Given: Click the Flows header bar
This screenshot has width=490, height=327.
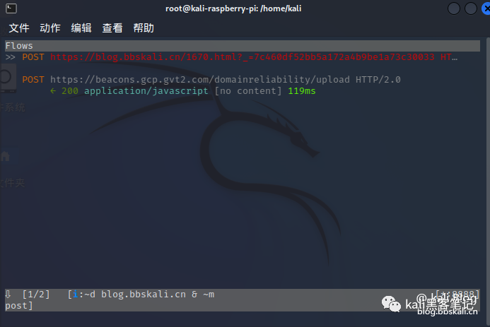Looking at the screenshot, I should coord(243,46).
